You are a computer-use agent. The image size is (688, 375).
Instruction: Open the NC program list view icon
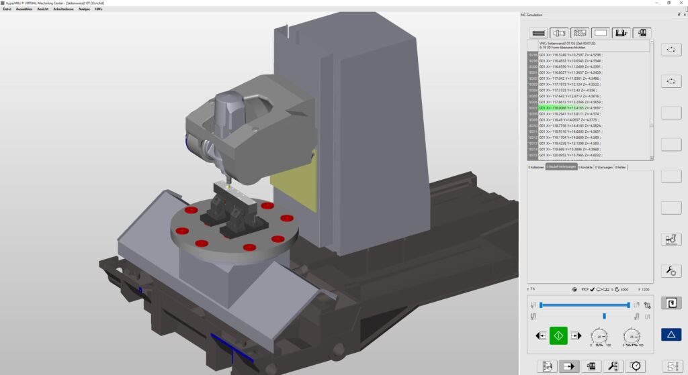click(537, 32)
